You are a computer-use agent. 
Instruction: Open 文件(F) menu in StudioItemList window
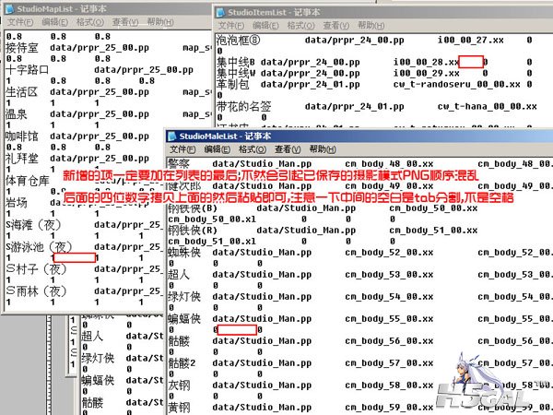231,26
